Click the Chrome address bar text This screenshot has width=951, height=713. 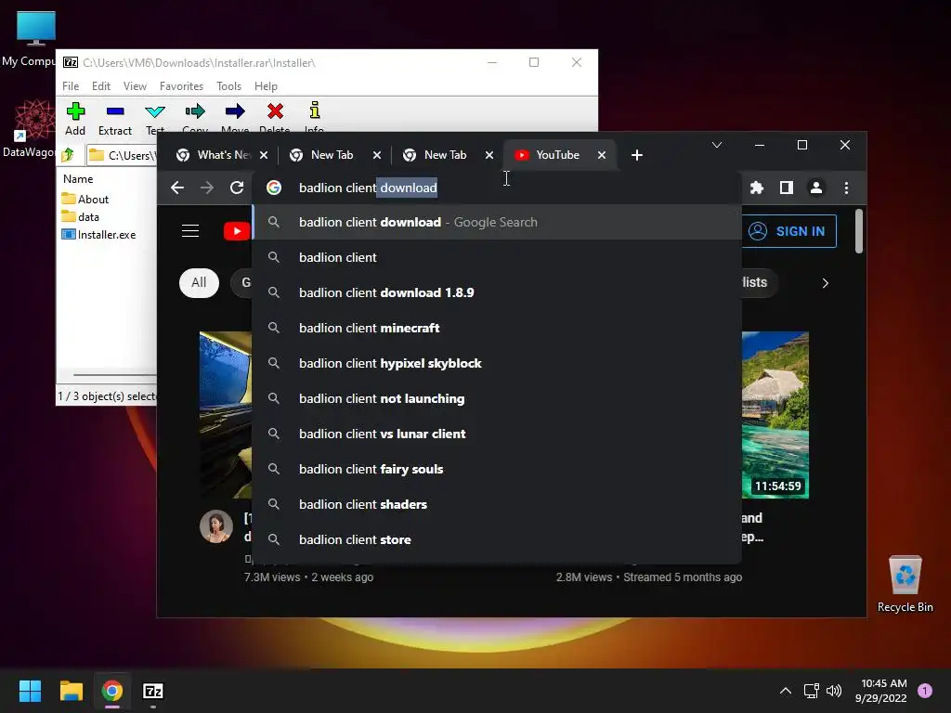pyautogui.click(x=368, y=188)
